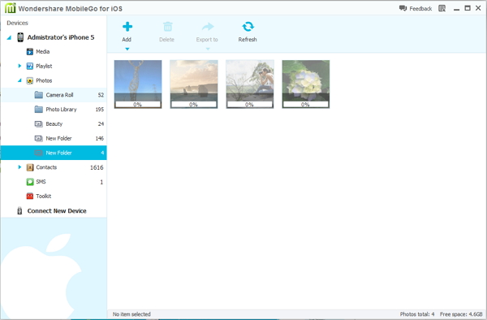Image resolution: width=487 pixels, height=320 pixels.
Task: Click the 'Photos total: 4' status text
Action: point(417,314)
